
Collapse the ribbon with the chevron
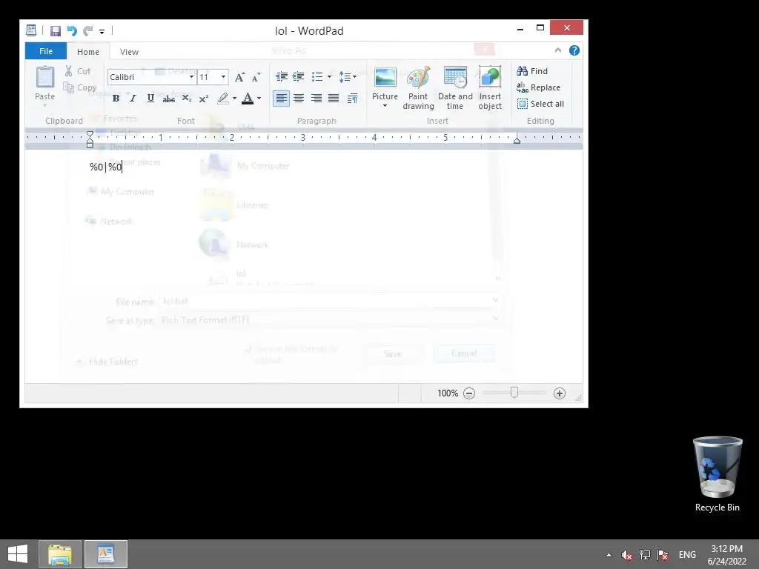557,50
